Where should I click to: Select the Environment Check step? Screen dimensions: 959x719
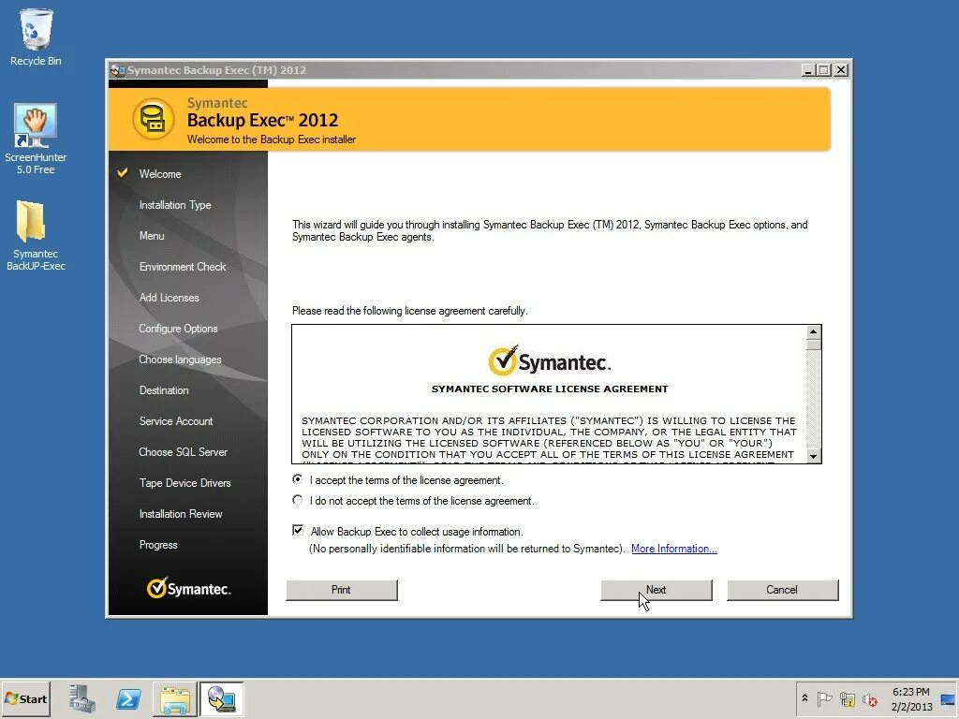pyautogui.click(x=183, y=267)
